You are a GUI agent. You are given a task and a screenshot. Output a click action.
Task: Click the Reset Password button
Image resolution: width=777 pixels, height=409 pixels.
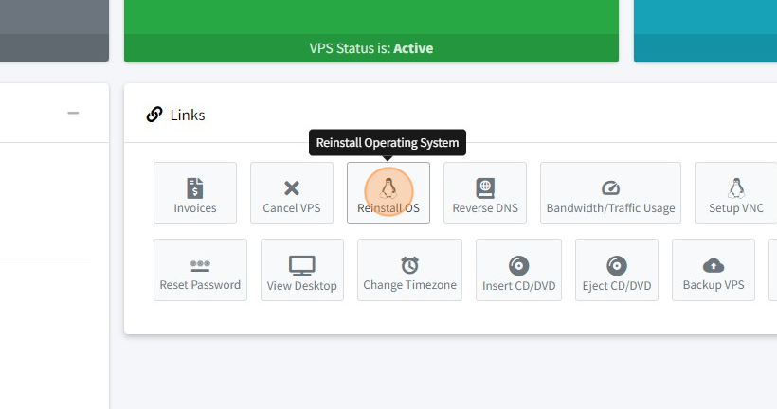(x=200, y=270)
